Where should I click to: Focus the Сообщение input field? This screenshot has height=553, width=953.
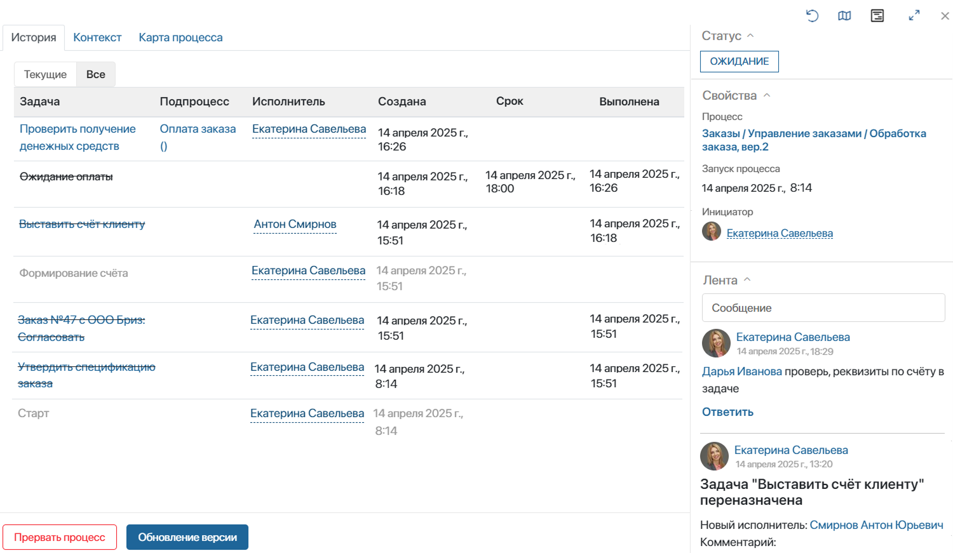pyautogui.click(x=823, y=308)
